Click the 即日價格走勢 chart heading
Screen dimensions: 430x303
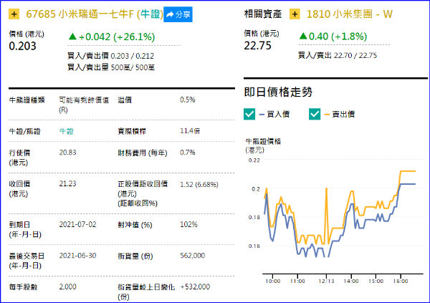(x=278, y=92)
